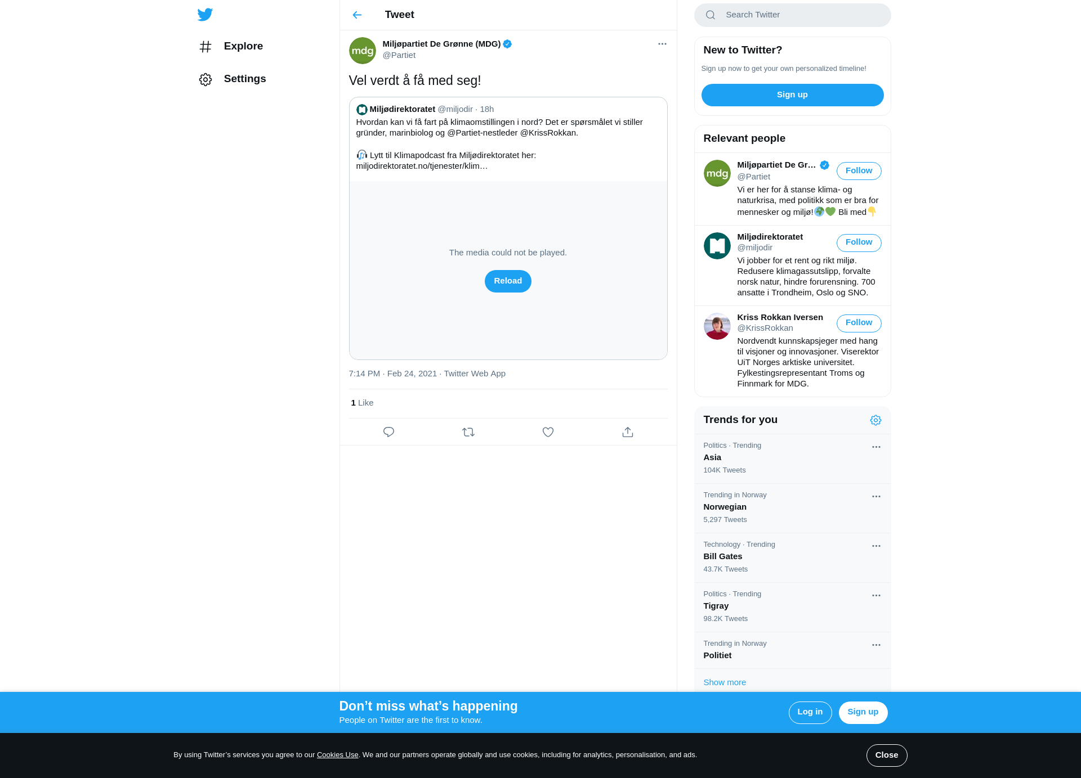Open the Cookies Use link
1081x778 pixels.
point(337,755)
